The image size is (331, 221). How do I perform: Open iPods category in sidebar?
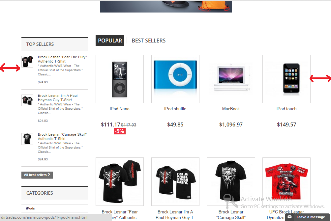point(30,208)
